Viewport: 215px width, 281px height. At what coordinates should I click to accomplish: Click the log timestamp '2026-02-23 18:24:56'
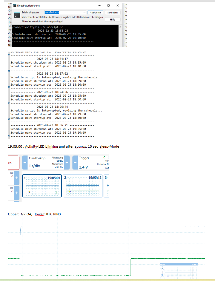[52, 92]
